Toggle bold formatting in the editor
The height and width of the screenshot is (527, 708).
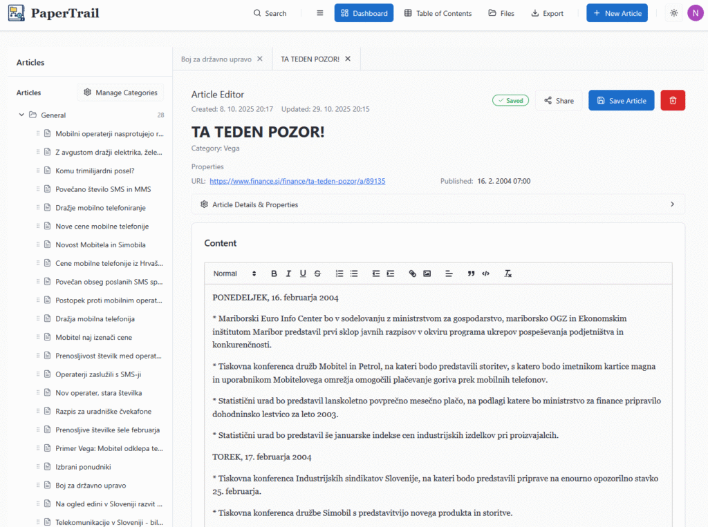(x=274, y=274)
